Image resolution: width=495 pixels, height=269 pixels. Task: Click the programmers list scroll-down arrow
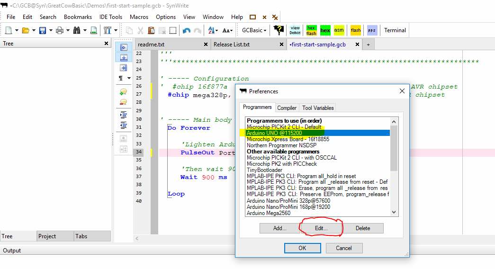point(394,212)
